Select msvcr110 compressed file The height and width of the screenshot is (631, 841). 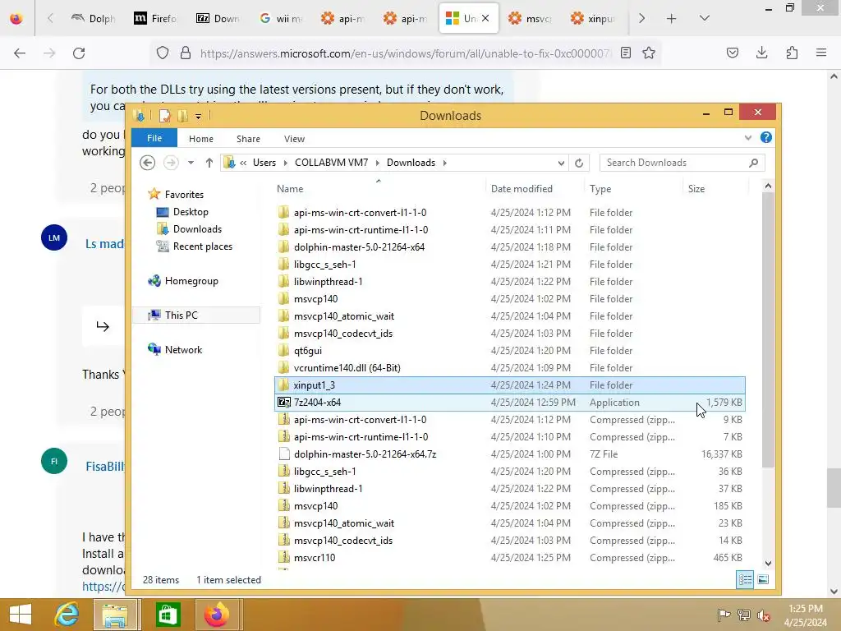pyautogui.click(x=509, y=558)
